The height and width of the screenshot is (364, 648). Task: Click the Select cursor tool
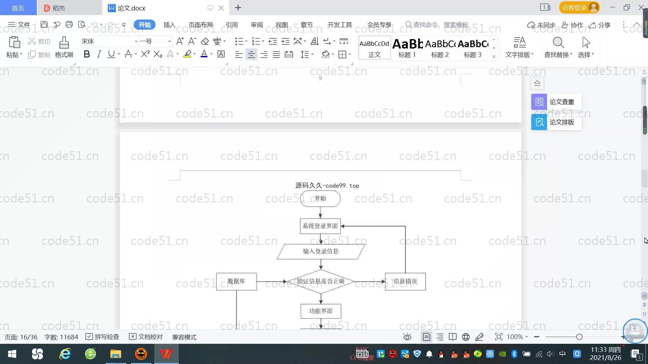586,43
